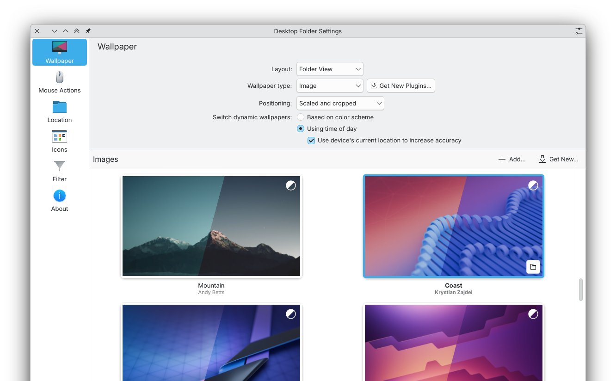Uncheck 'Use device's current location' checkbox
The width and height of the screenshot is (616, 381).
311,141
